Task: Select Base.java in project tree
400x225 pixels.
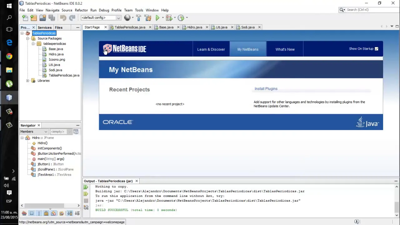Action: coord(56,49)
